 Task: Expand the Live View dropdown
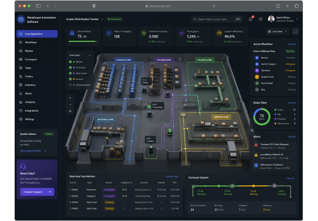coord(278,32)
